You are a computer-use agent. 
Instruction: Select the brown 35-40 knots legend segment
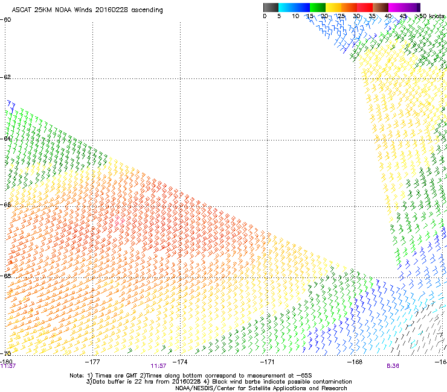click(381, 7)
